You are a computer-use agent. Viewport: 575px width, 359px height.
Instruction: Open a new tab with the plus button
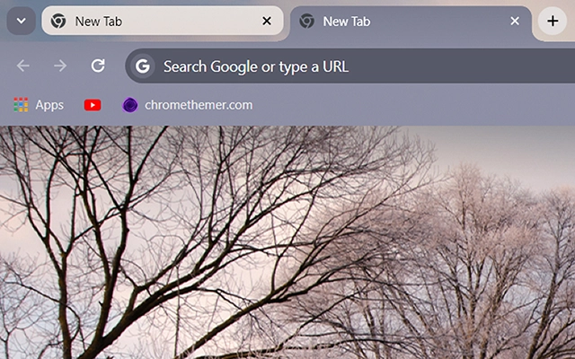pyautogui.click(x=552, y=21)
